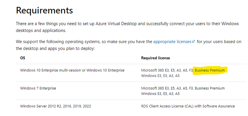Screen dimensions: 248x116
Task: Click the Windows Server 2012 R2 row cell
Action: coord(55,106)
